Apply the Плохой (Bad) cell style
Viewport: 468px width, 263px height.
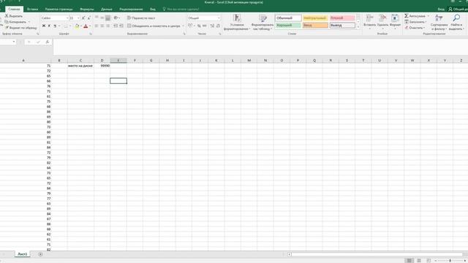(x=342, y=18)
